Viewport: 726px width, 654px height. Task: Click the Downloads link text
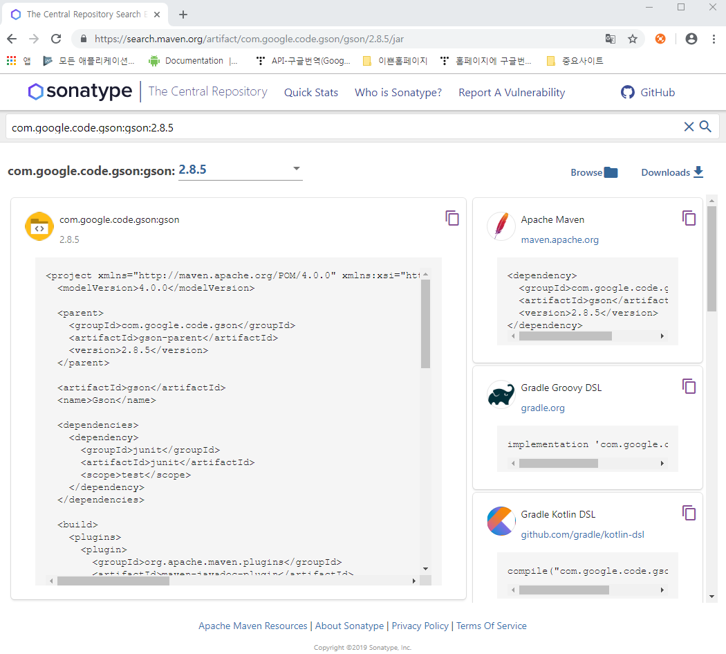point(665,172)
